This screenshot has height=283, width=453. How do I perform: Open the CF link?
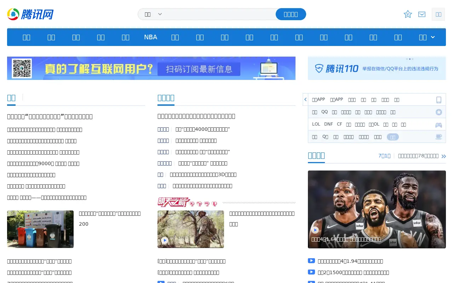click(339, 124)
